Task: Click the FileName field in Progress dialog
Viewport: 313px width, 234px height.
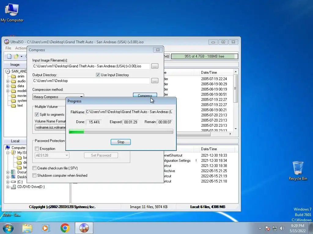Action: tap(130, 112)
